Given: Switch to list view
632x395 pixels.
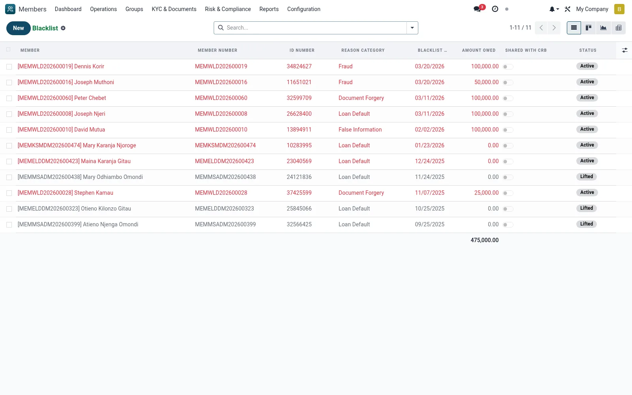Looking at the screenshot, I should click(x=574, y=28).
